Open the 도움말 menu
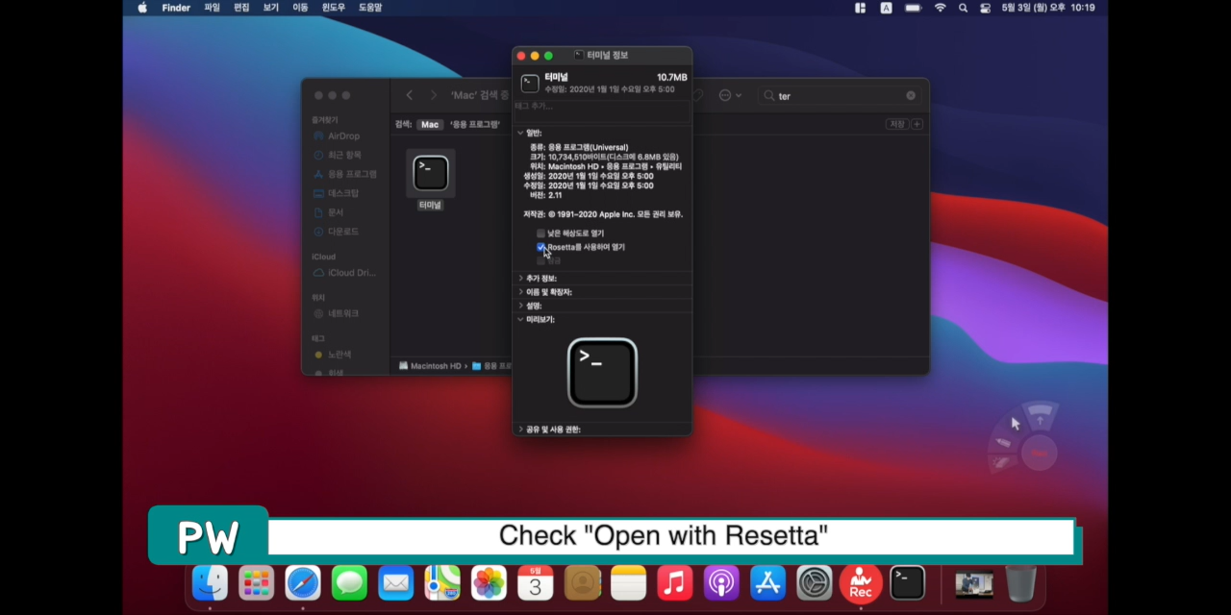 click(x=370, y=8)
